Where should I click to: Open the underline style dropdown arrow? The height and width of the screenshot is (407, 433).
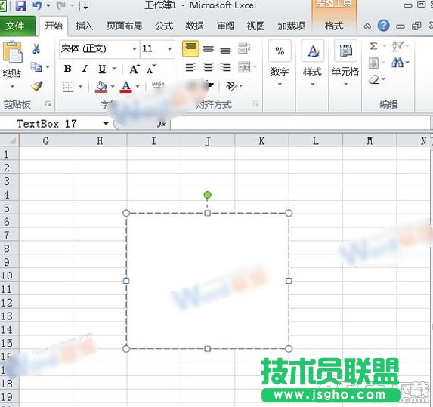(114, 69)
